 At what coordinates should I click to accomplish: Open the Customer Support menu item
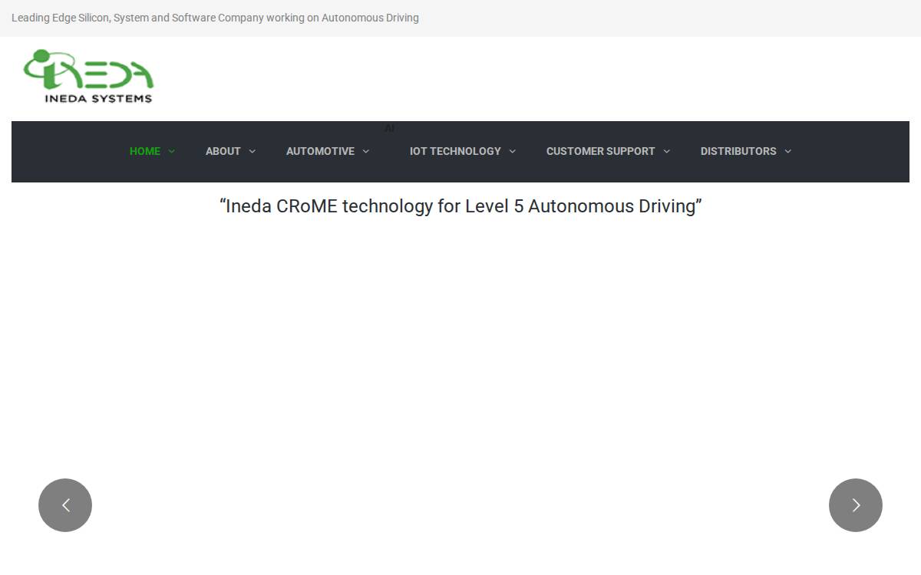coord(601,151)
